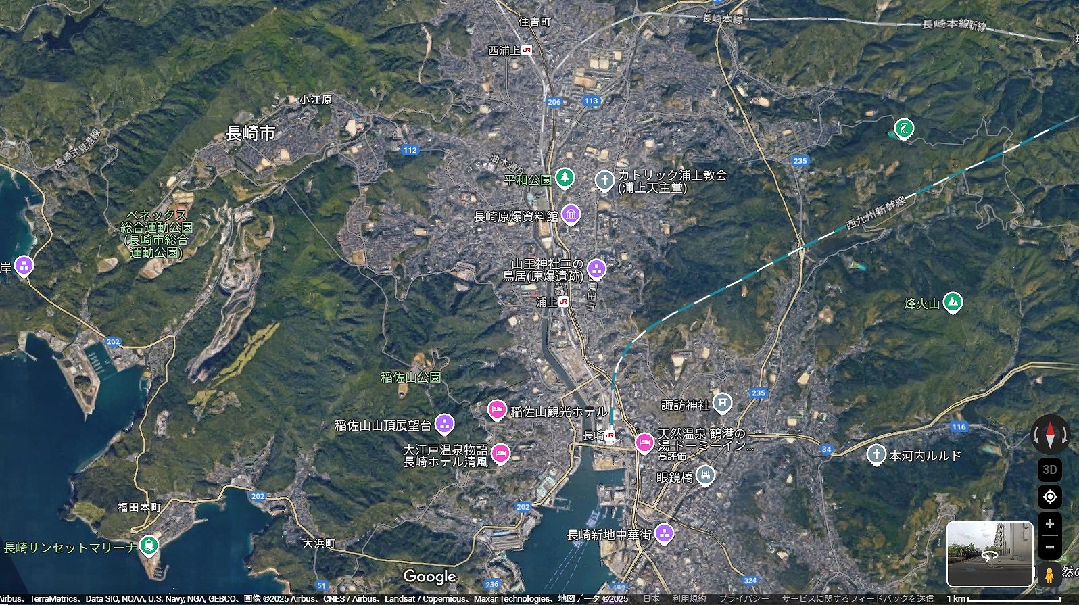Image resolution: width=1079 pixels, height=605 pixels.
Task: Click the green hiking marker near route 235
Action: 904,128
